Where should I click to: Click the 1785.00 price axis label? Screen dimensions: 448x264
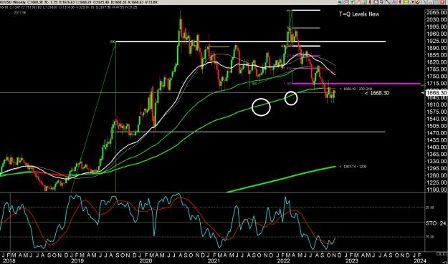point(437,69)
